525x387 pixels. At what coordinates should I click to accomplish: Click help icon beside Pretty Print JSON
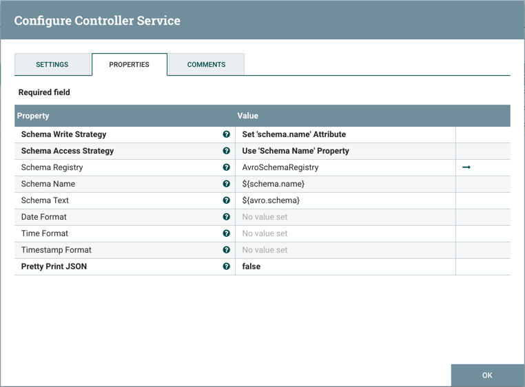click(x=226, y=266)
